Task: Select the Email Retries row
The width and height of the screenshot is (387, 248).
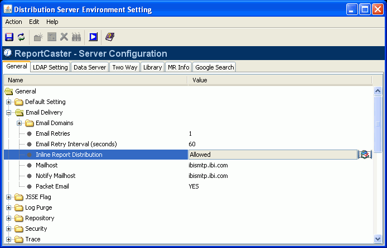Action: click(188, 133)
